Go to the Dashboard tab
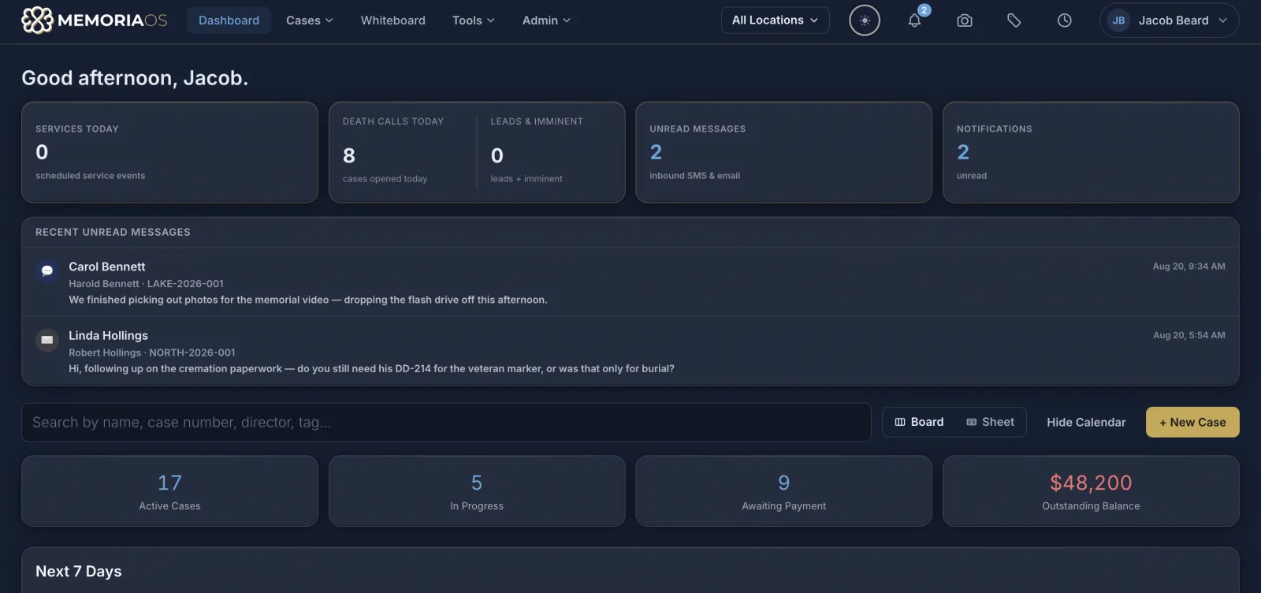The image size is (1261, 593). (229, 21)
